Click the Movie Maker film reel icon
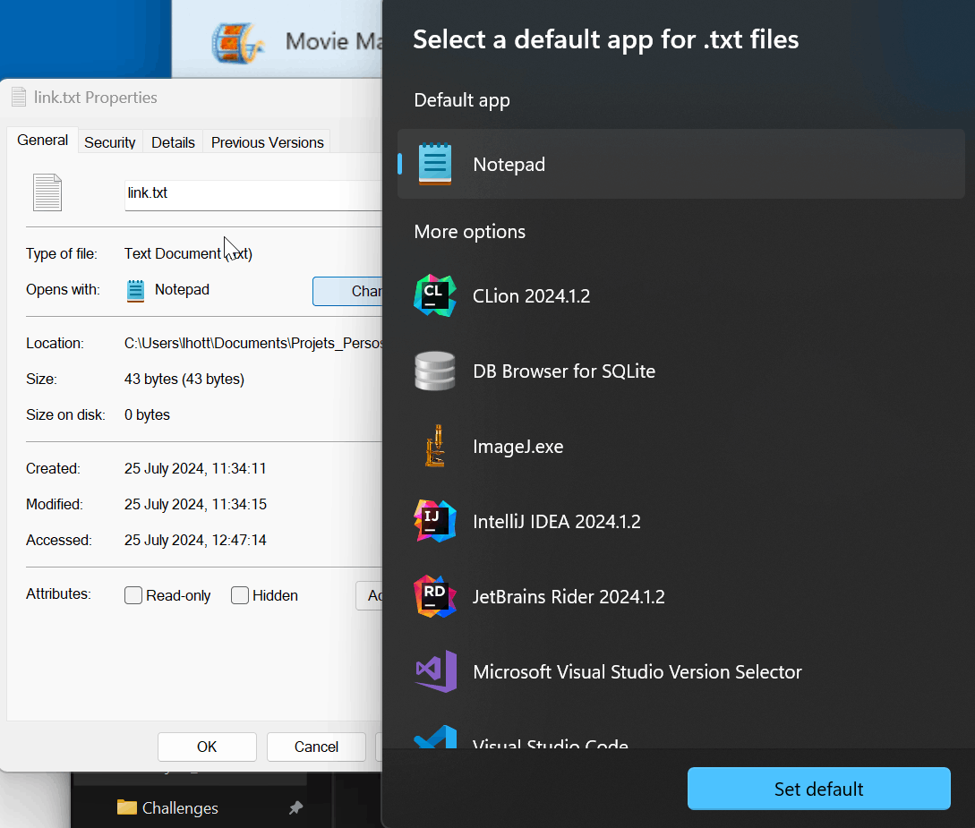Viewport: 975px width, 828px height. [237, 43]
